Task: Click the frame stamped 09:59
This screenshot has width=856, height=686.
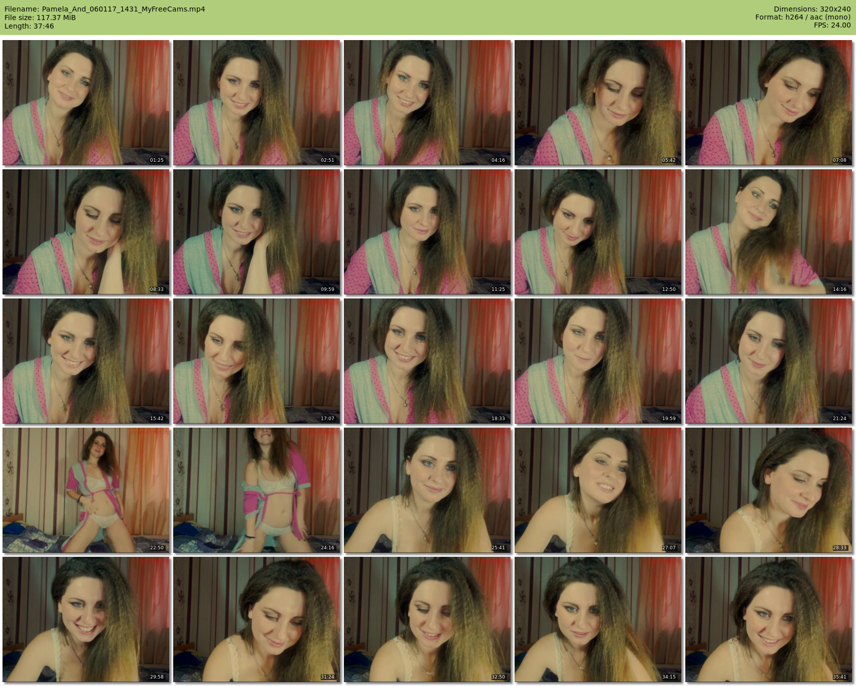Action: pyautogui.click(x=256, y=232)
